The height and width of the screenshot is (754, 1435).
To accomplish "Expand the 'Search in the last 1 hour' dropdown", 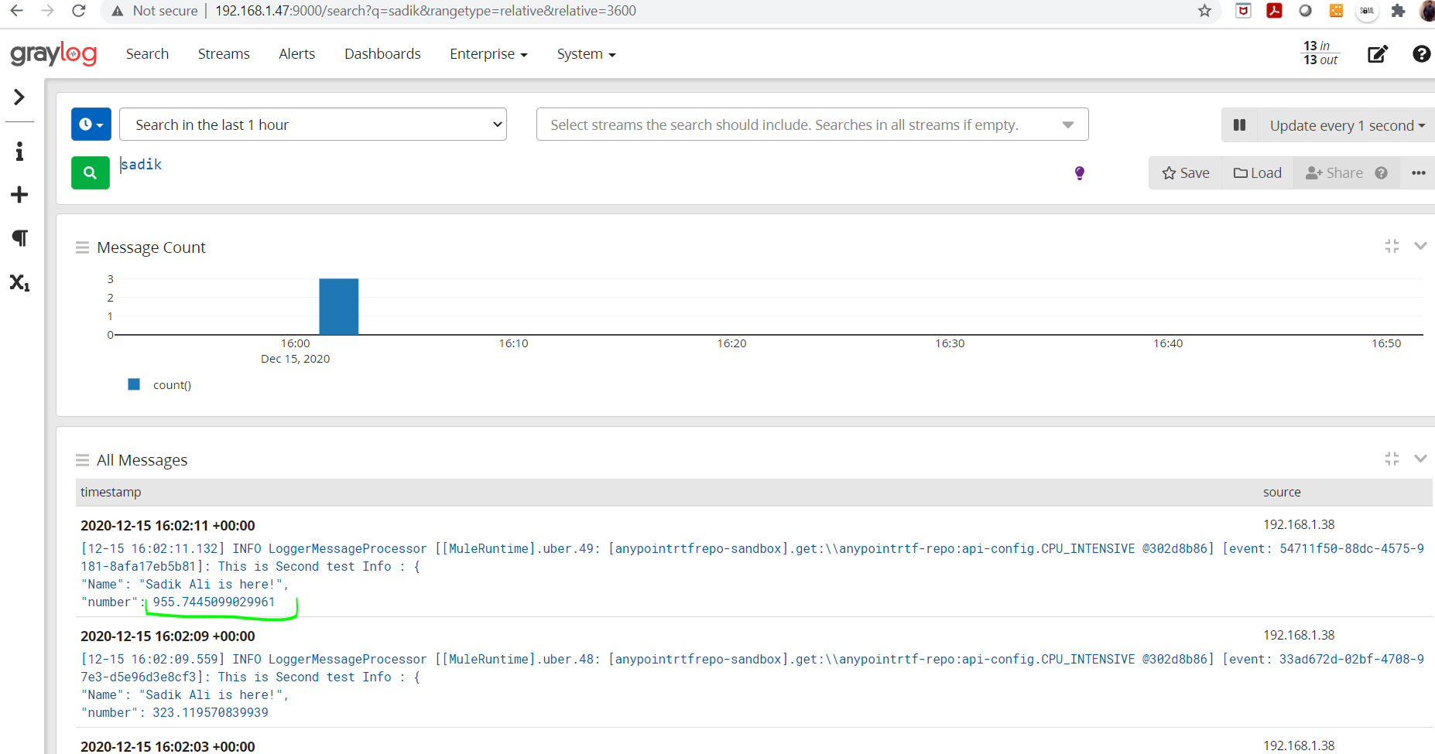I will (x=313, y=125).
